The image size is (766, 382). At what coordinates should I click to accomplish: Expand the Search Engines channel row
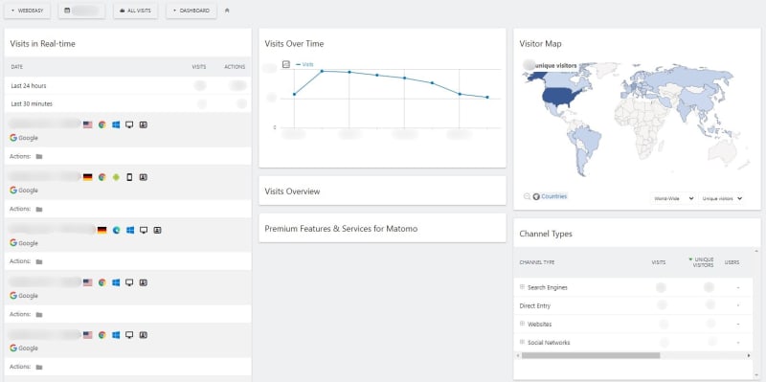click(522, 287)
